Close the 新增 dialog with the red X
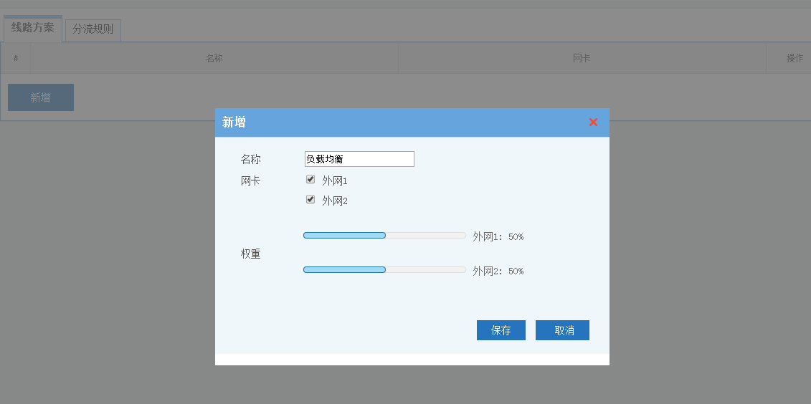 (x=593, y=122)
